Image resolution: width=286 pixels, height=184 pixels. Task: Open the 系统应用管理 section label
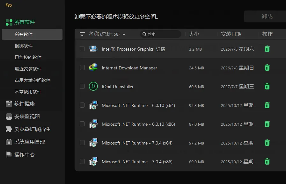(30, 142)
